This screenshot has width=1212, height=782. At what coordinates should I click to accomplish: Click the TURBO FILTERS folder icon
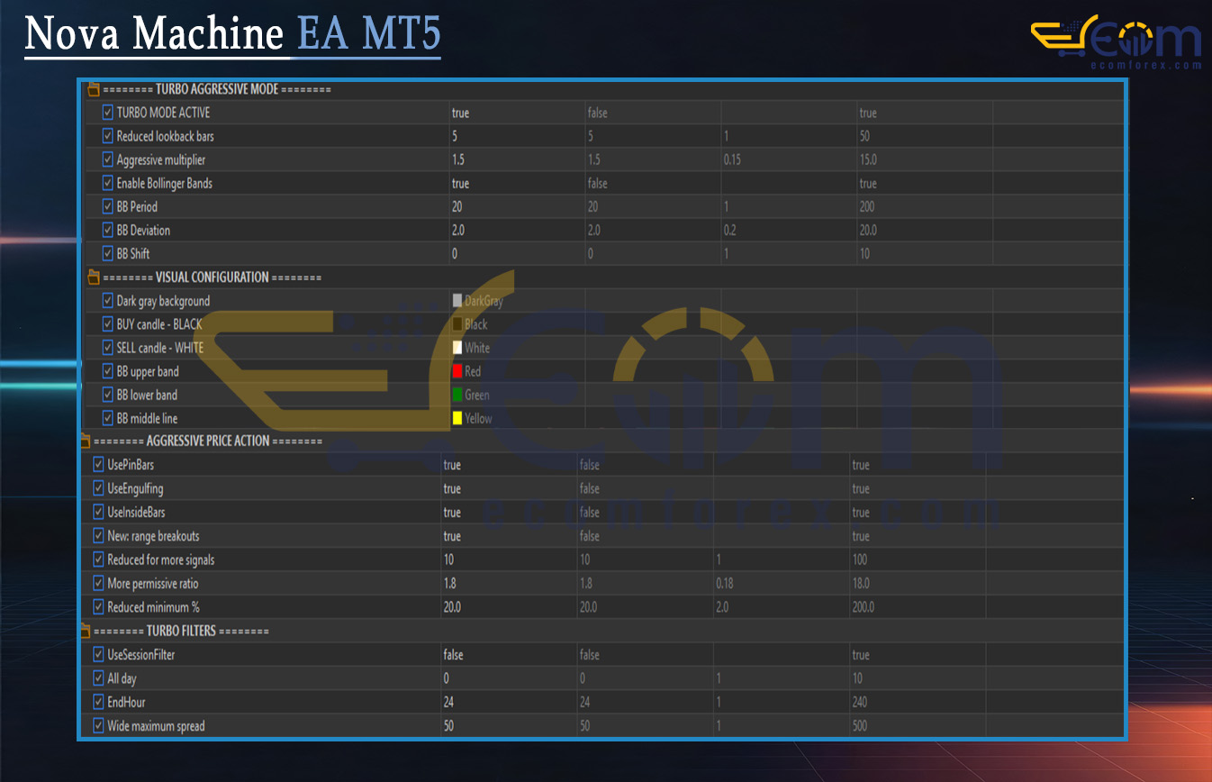(85, 631)
